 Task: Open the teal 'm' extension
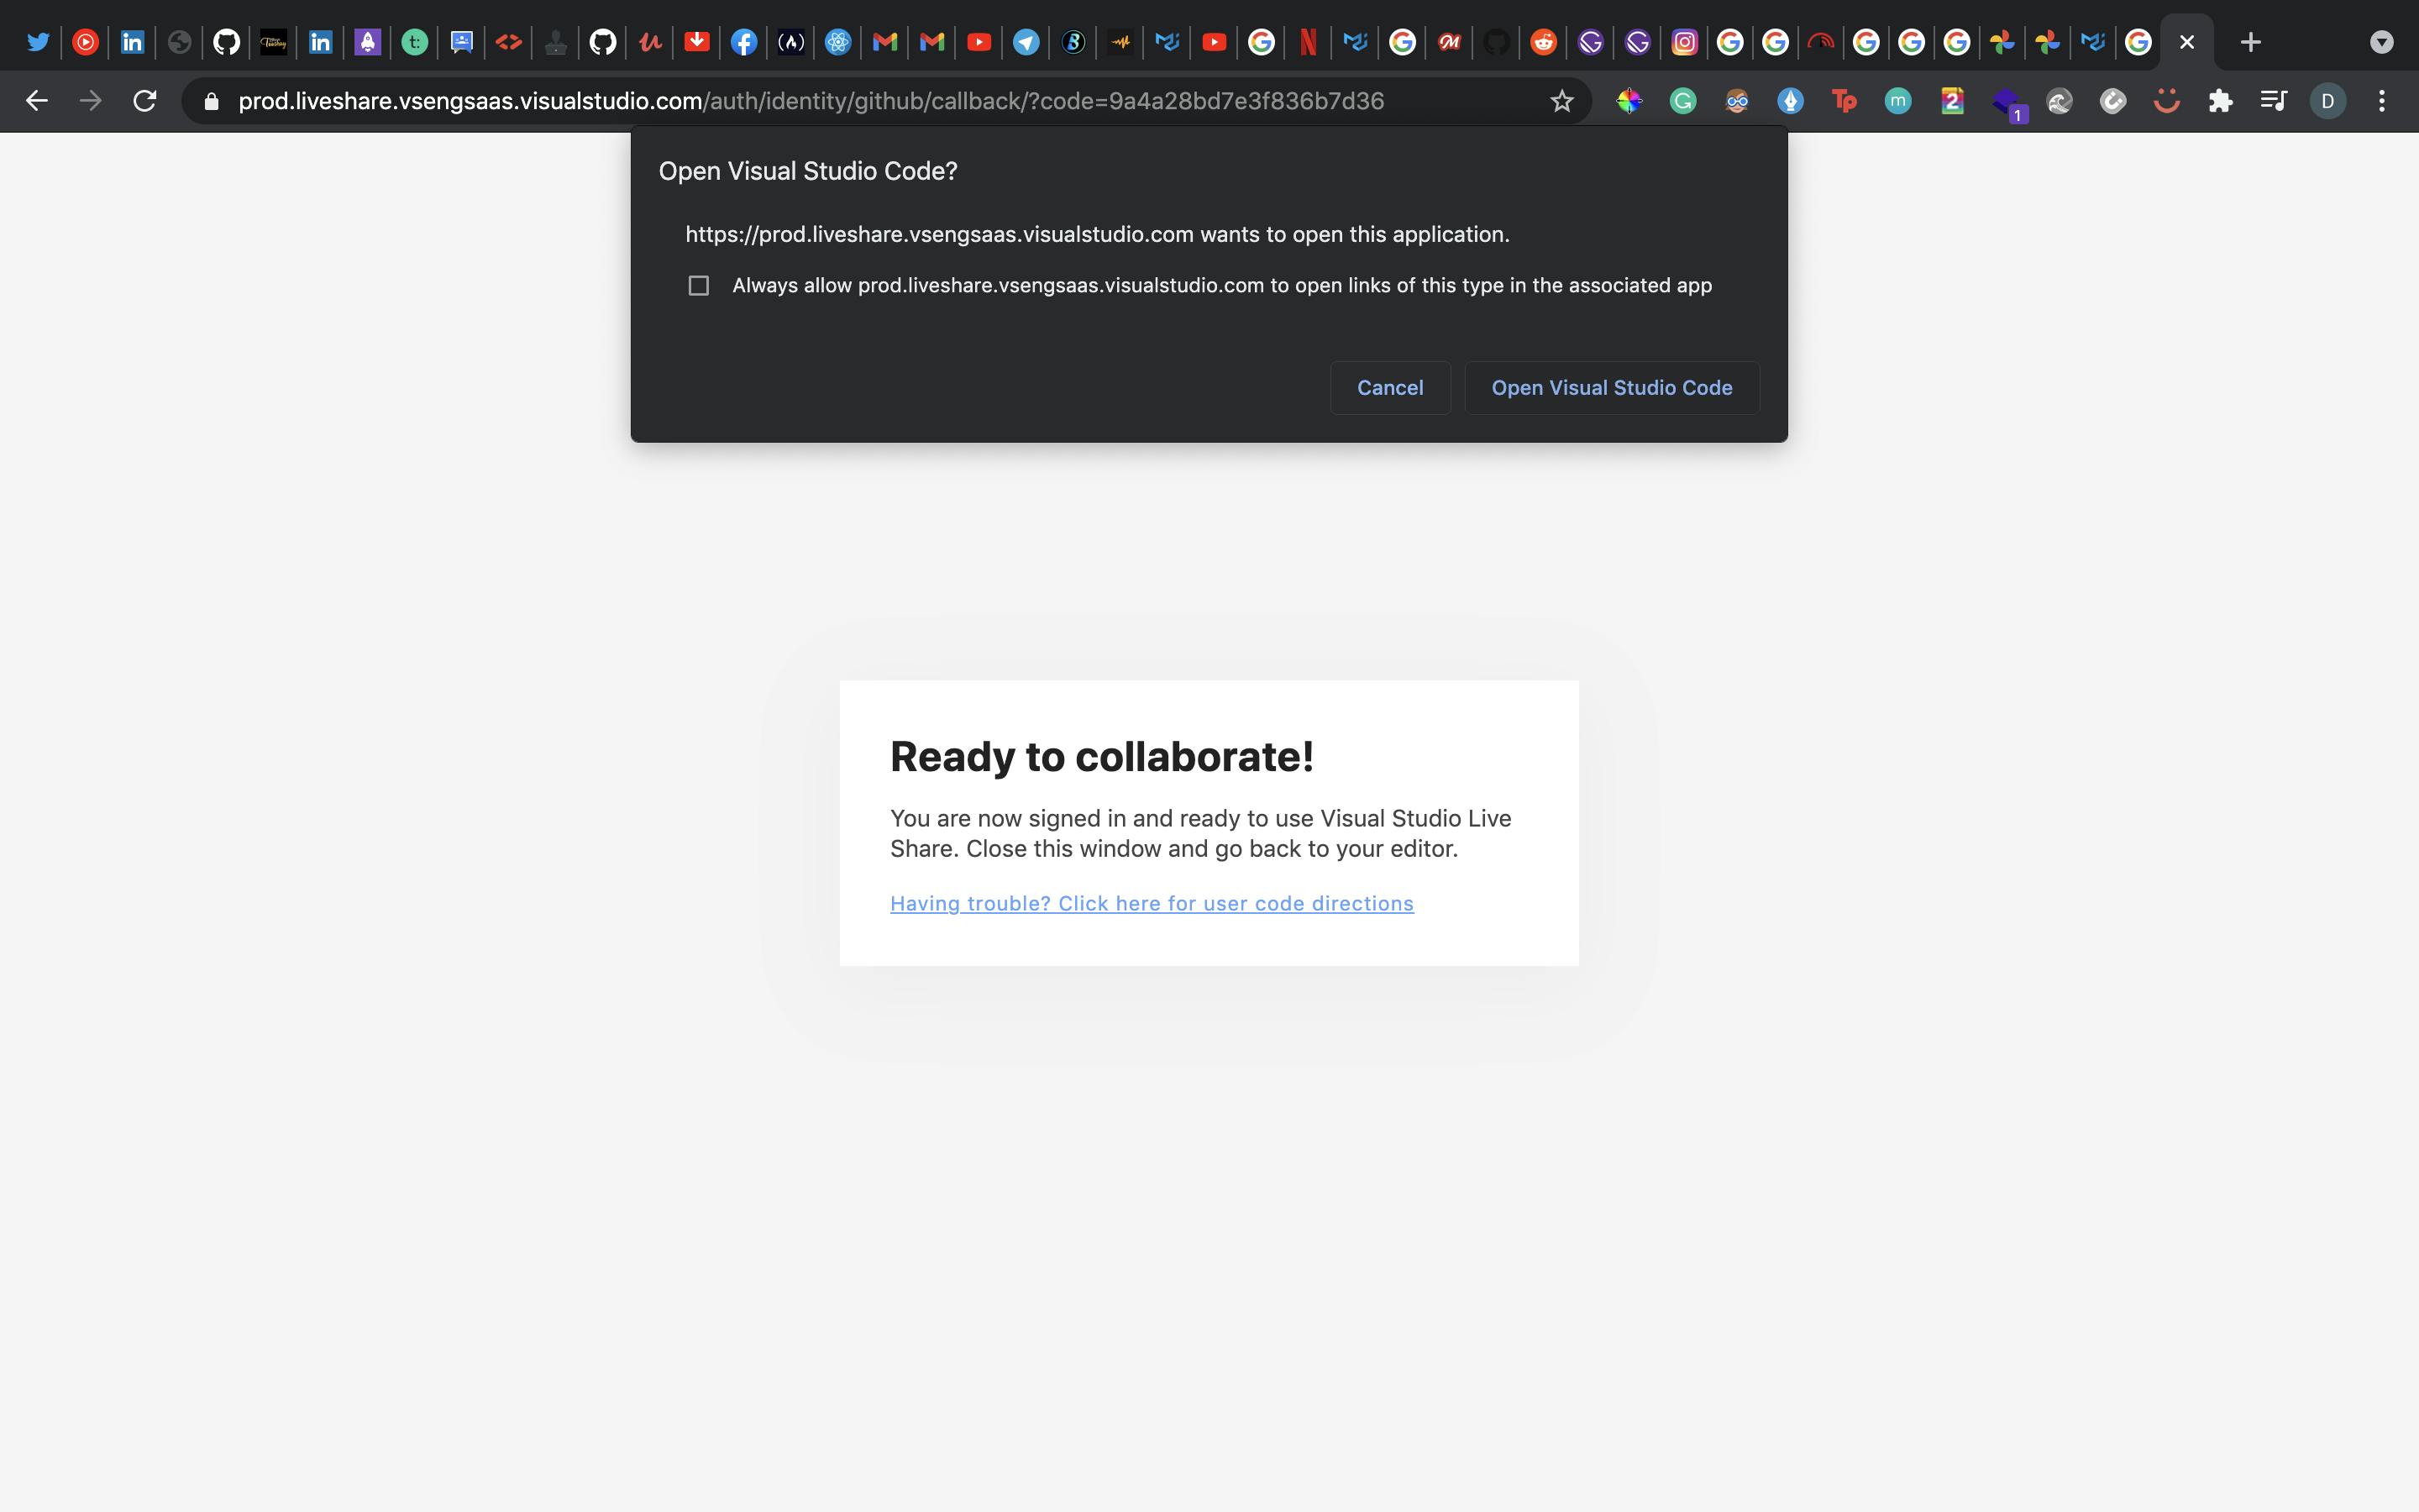[x=1897, y=101]
